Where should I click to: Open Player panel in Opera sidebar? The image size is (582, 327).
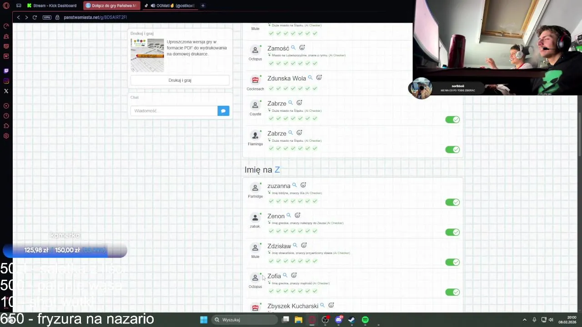(6, 106)
